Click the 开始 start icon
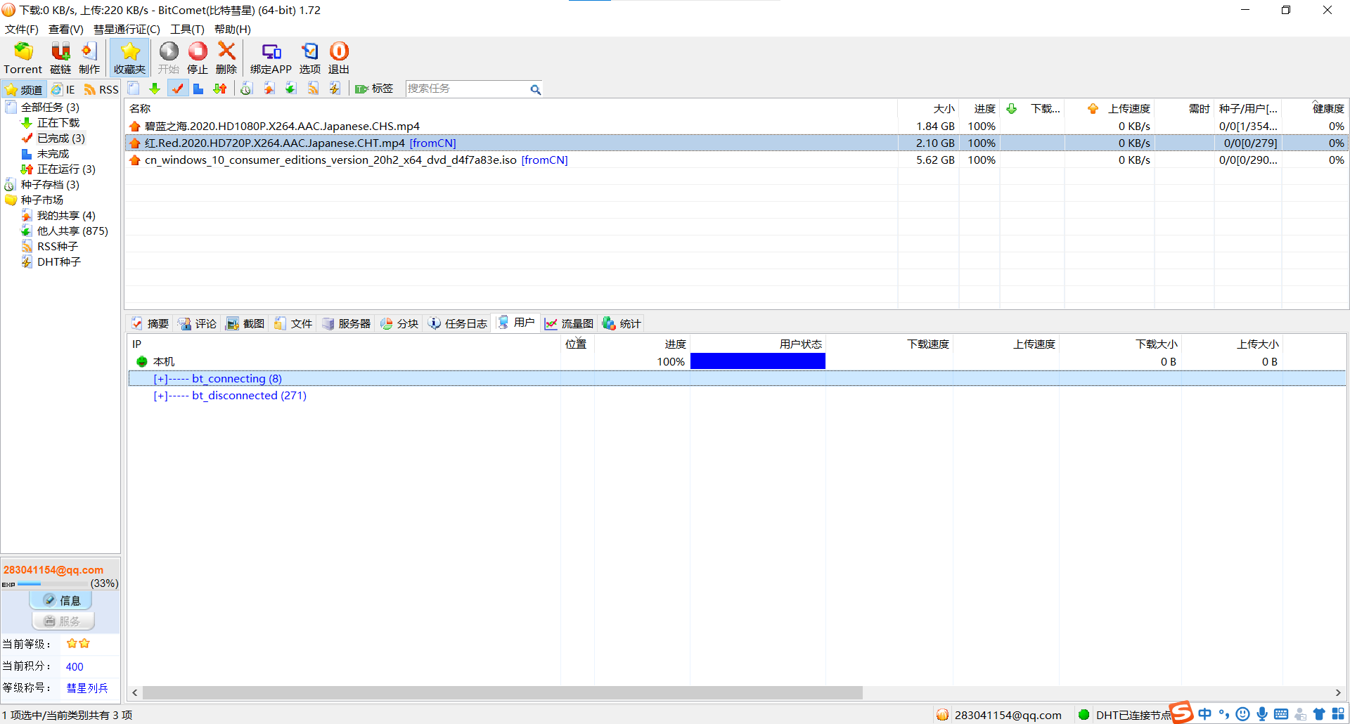Image resolution: width=1350 pixels, height=724 pixels. click(169, 58)
